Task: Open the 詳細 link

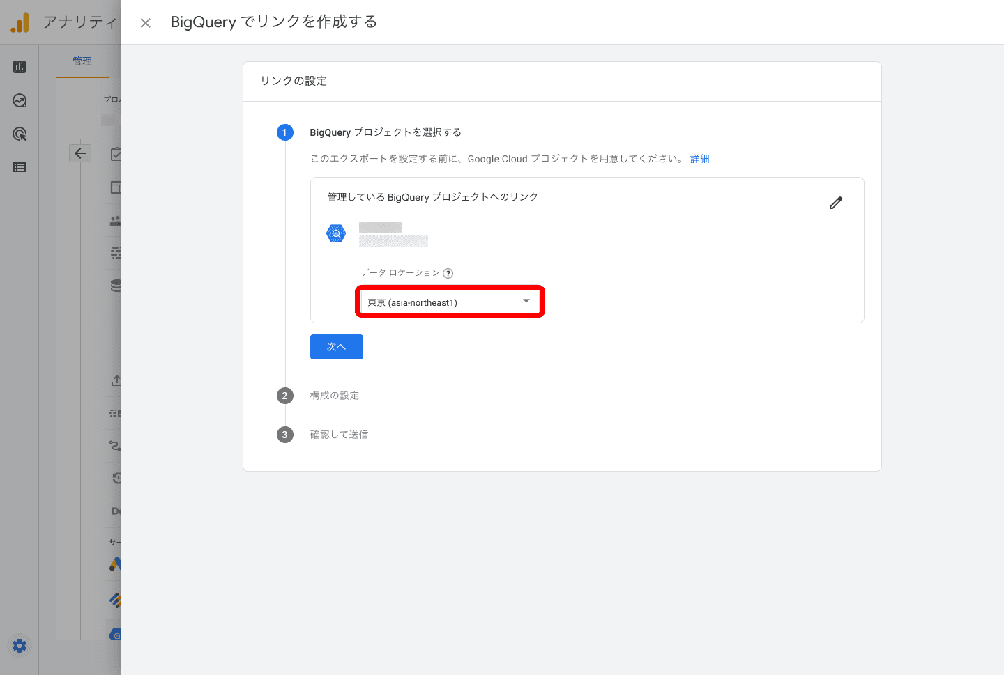Action: (x=699, y=159)
